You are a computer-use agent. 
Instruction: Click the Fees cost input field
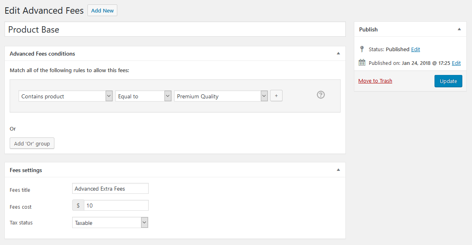tap(116, 206)
